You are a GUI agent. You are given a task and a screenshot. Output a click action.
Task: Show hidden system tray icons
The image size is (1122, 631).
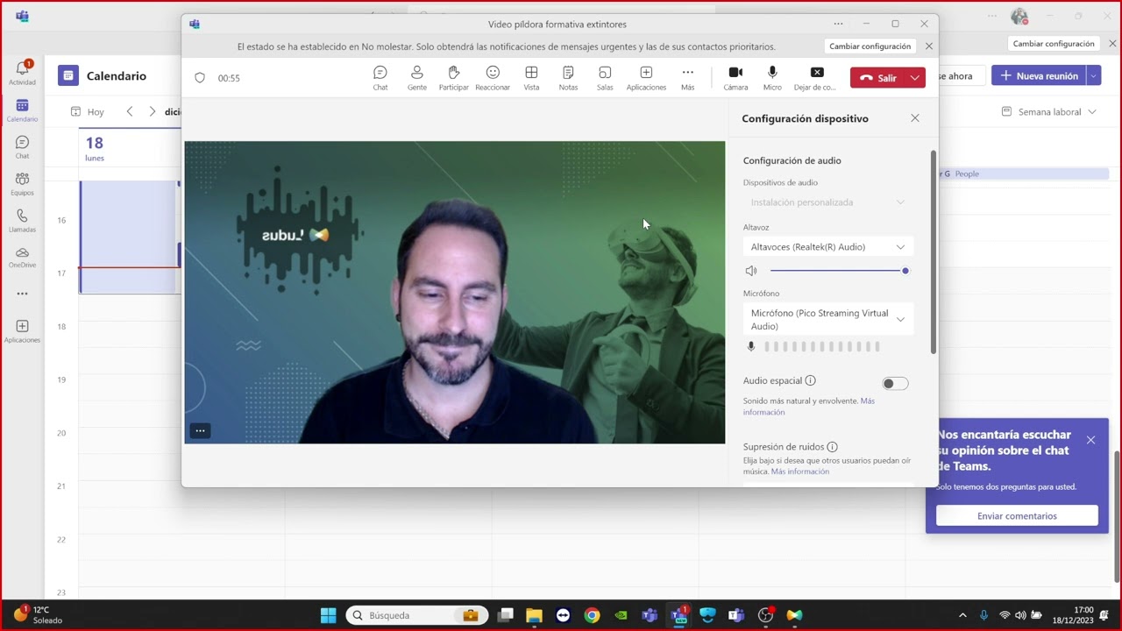[x=962, y=615]
